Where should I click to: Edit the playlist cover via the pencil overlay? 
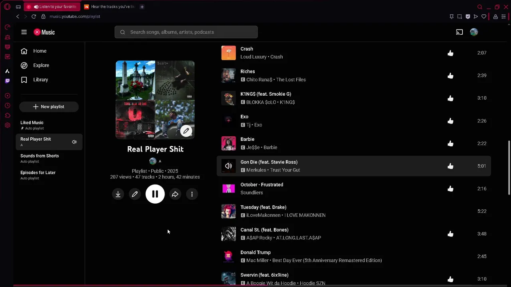click(x=186, y=131)
